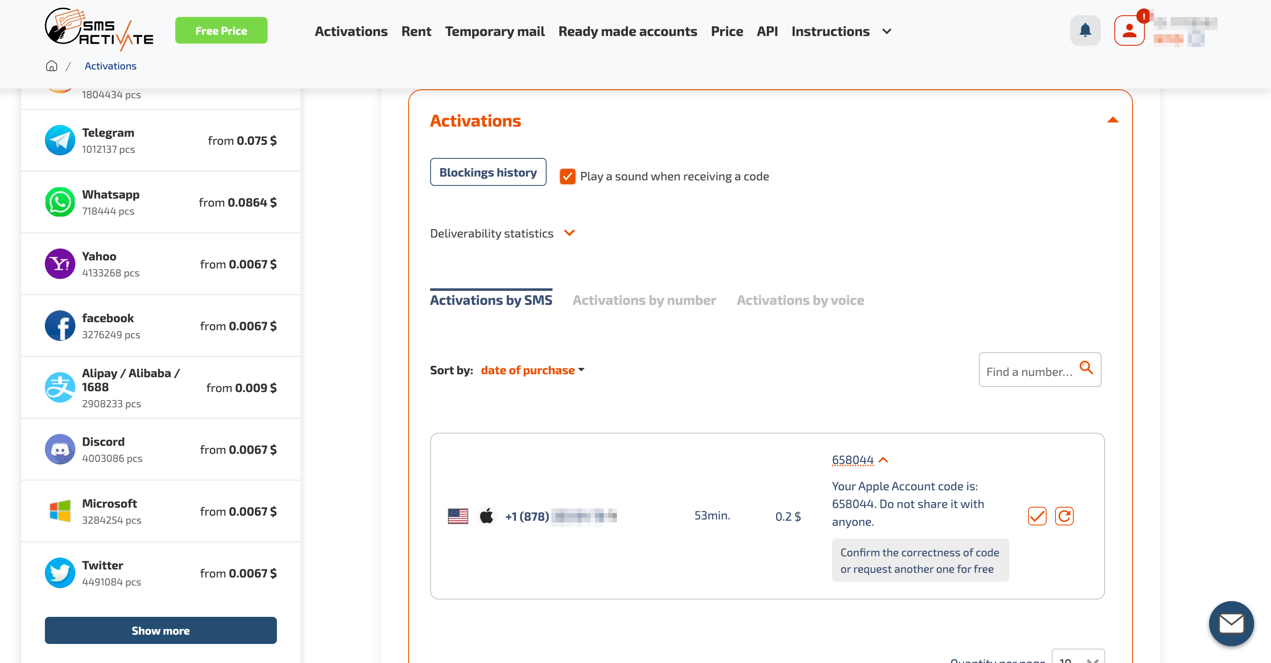The image size is (1271, 663).
Task: Open the Price page
Action: tap(727, 32)
